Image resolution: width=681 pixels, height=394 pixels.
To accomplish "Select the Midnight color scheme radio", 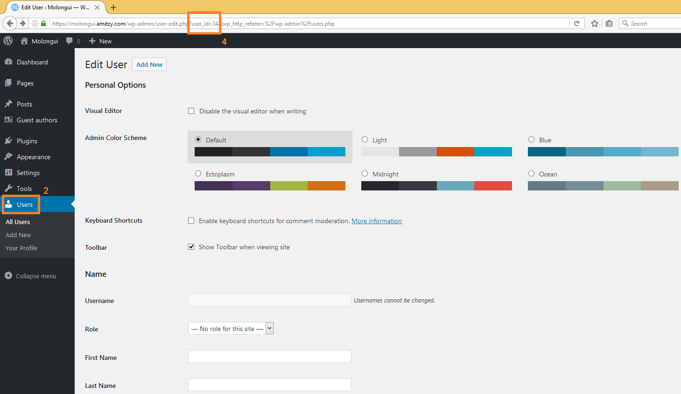I will [x=365, y=173].
